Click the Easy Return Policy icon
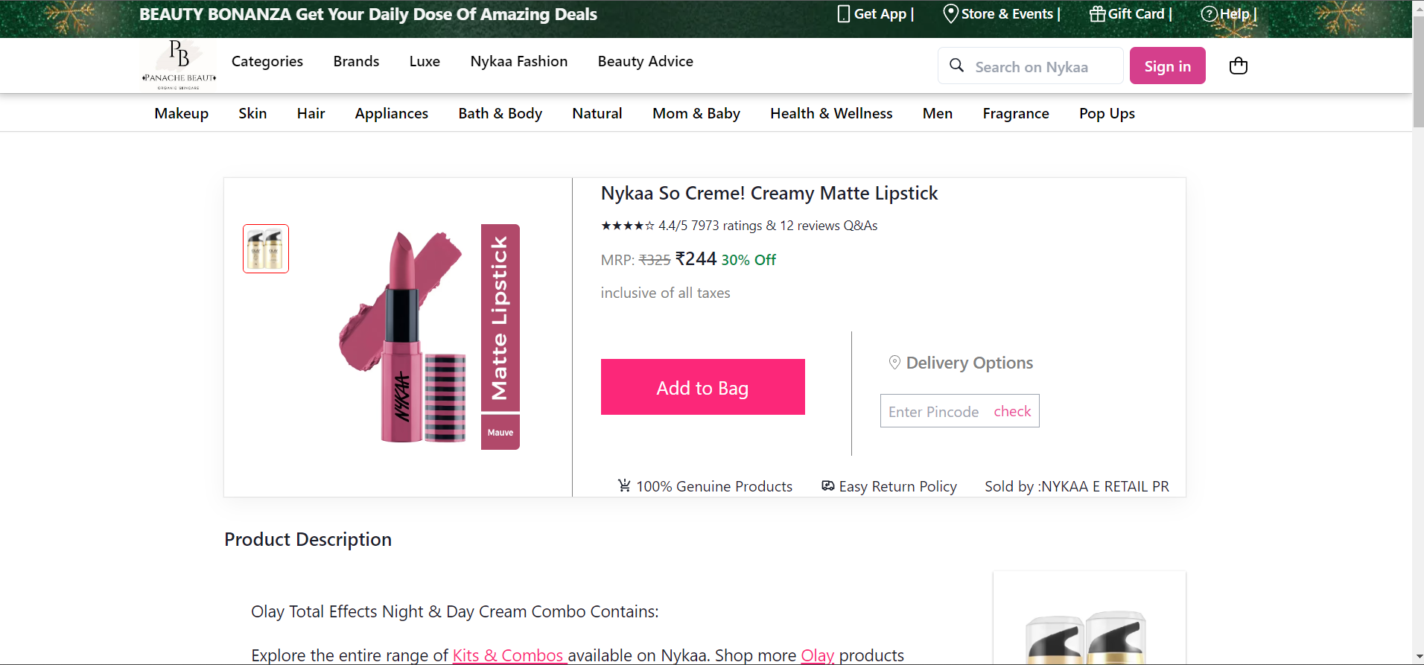The width and height of the screenshot is (1424, 665). (828, 486)
